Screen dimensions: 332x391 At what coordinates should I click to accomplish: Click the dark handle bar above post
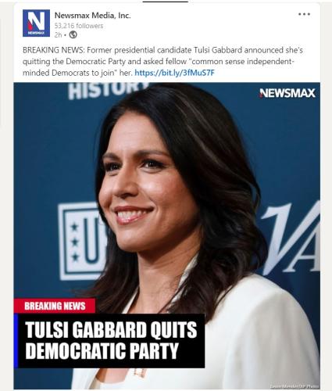click(x=166, y=2)
